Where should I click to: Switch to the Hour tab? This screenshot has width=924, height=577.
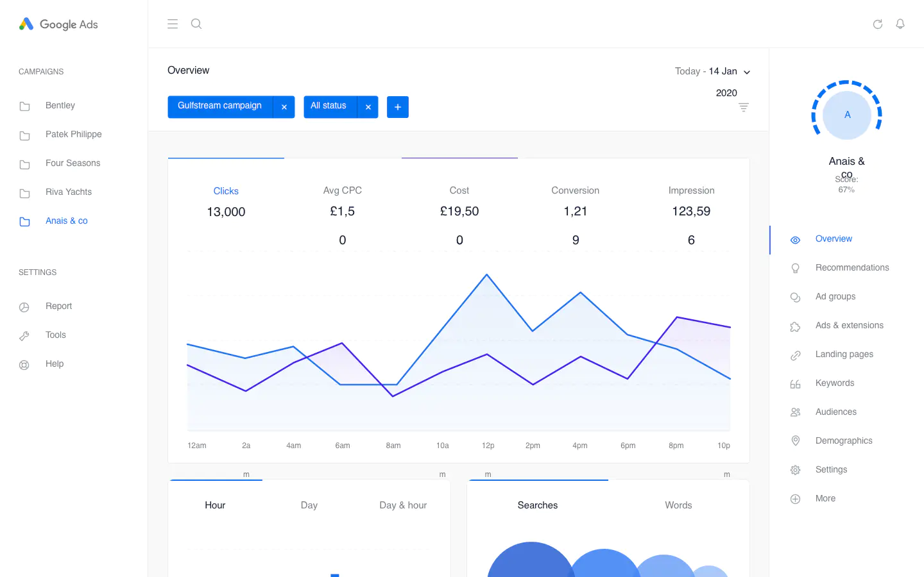(x=215, y=505)
